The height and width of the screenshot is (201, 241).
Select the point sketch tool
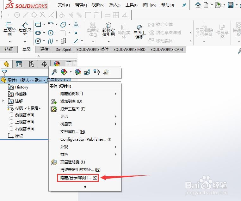76,33
